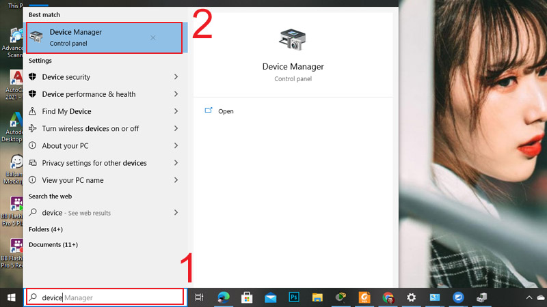Open the Mail app taskbar icon

[271, 297]
